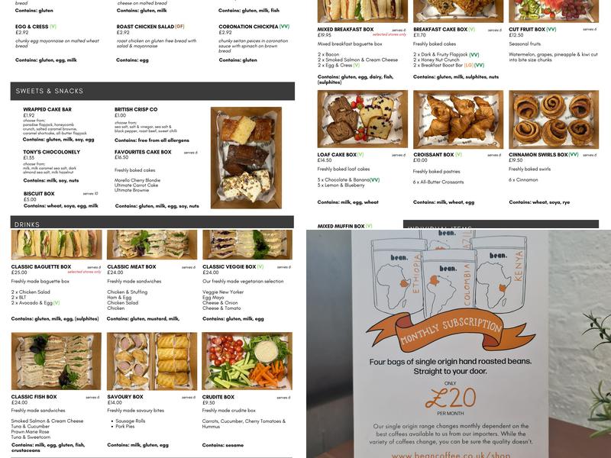
Task: Click the Ethiopia coffee bag illustration
Action: pos(398,276)
